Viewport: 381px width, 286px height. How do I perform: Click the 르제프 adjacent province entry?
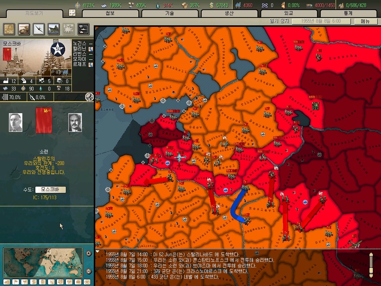(x=83, y=64)
